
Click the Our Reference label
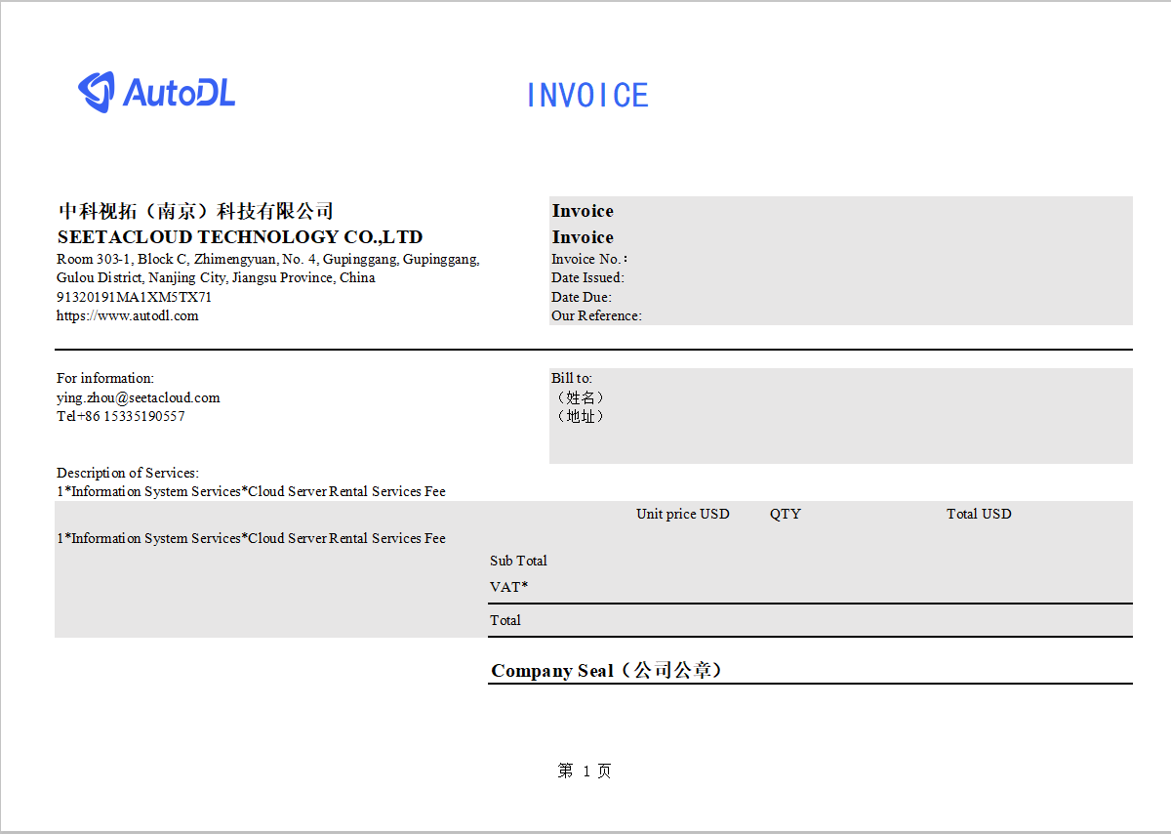point(596,315)
